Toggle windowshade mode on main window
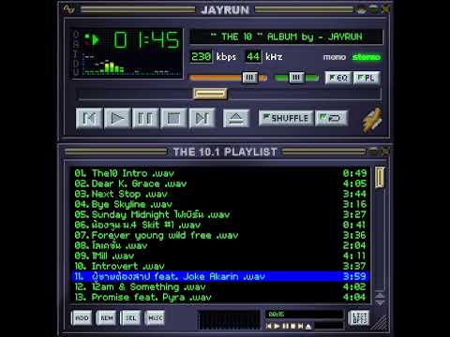Screen dimensions: 450x337 [x=373, y=9]
